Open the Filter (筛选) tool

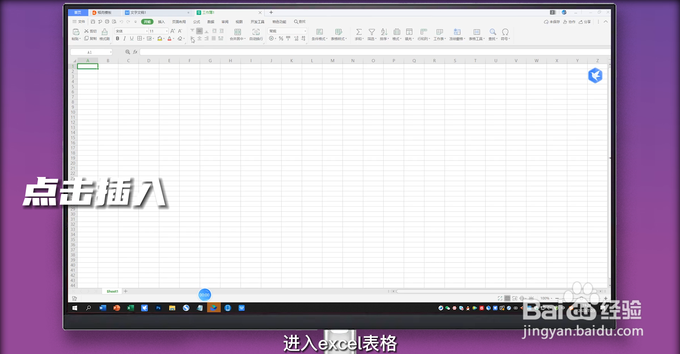(x=372, y=35)
